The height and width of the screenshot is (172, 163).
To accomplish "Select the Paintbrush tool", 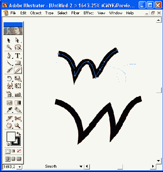I will [x=10, y=70].
